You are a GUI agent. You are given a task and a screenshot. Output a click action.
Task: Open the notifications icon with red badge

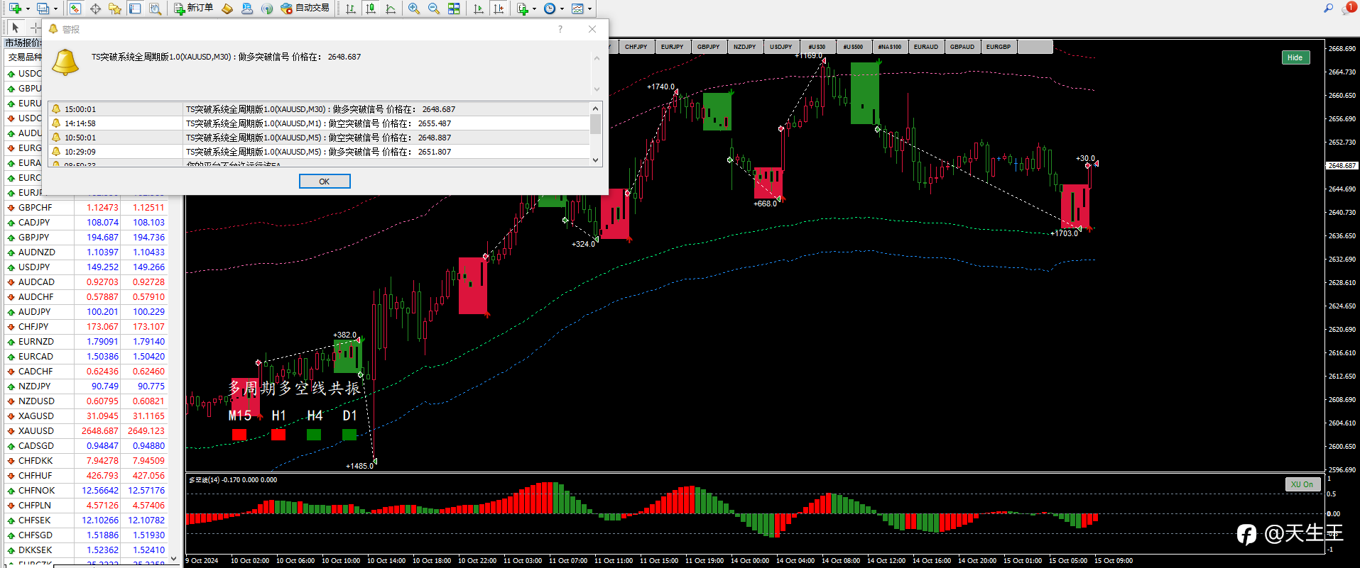[1348, 9]
